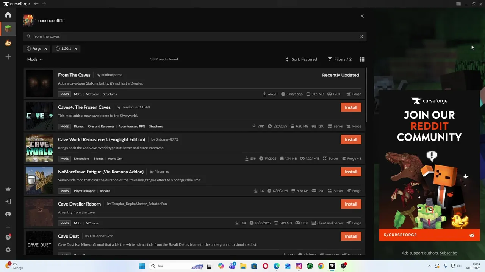Go to the CurseForge home screen
The width and height of the screenshot is (485, 272).
[x=8, y=15]
